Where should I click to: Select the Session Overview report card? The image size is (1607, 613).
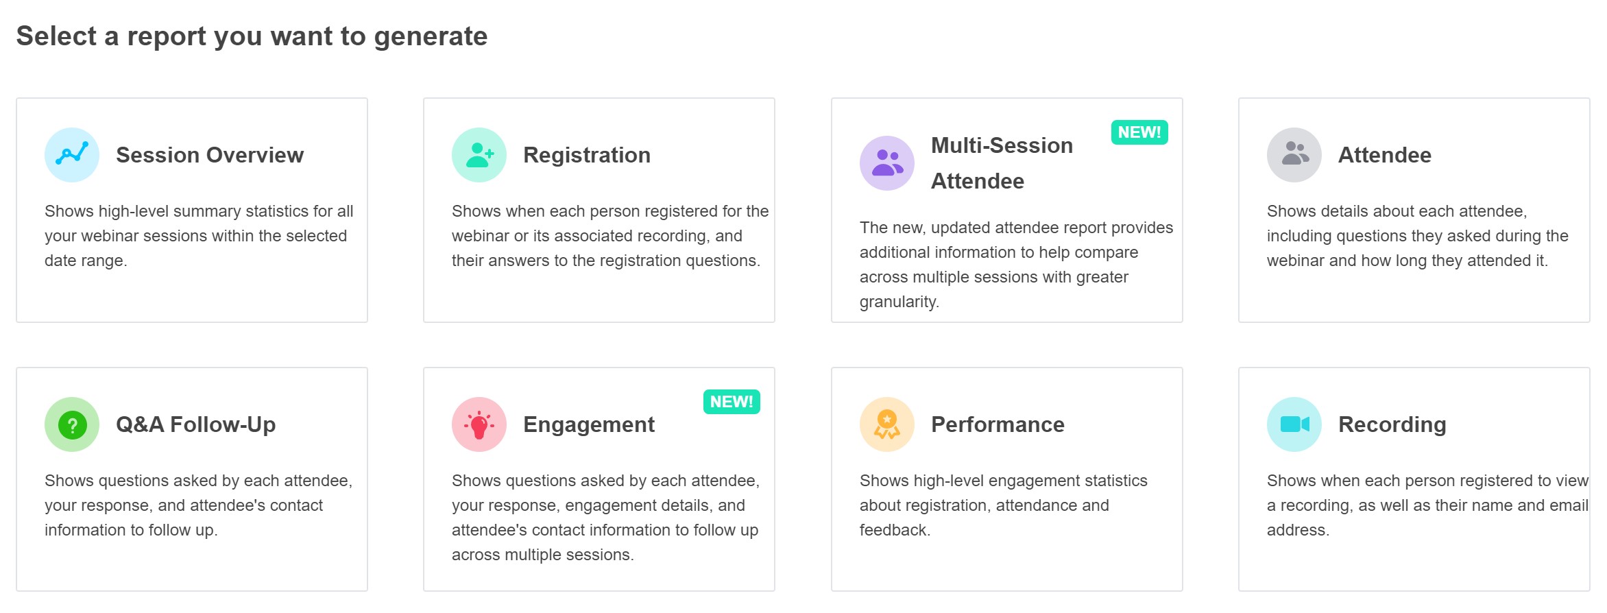pos(192,209)
